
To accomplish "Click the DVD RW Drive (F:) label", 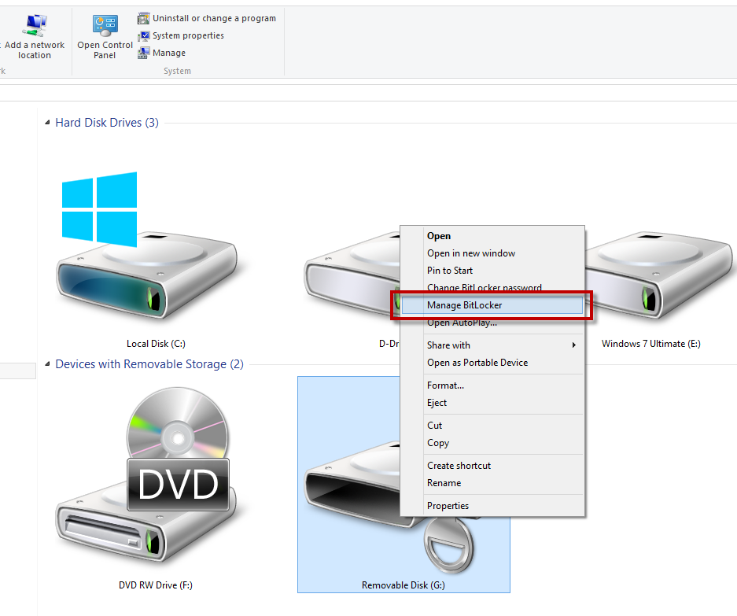I will 156,585.
